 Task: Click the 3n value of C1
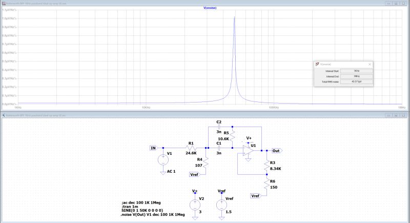click(219, 153)
